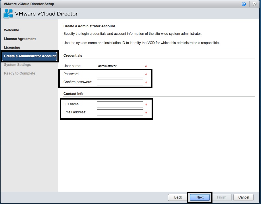Click the highlighted Next button
This screenshot has width=261, height=204.
(x=200, y=197)
